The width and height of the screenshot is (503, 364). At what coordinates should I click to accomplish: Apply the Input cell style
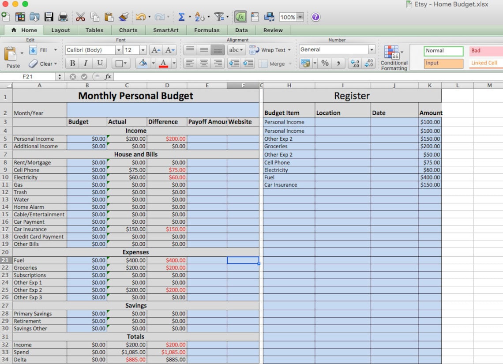(443, 64)
